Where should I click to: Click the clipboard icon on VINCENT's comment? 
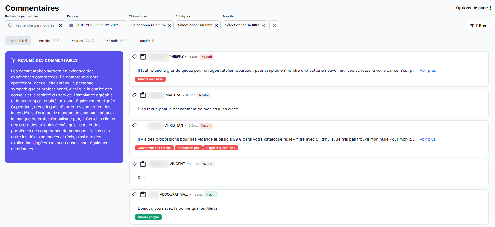click(143, 164)
